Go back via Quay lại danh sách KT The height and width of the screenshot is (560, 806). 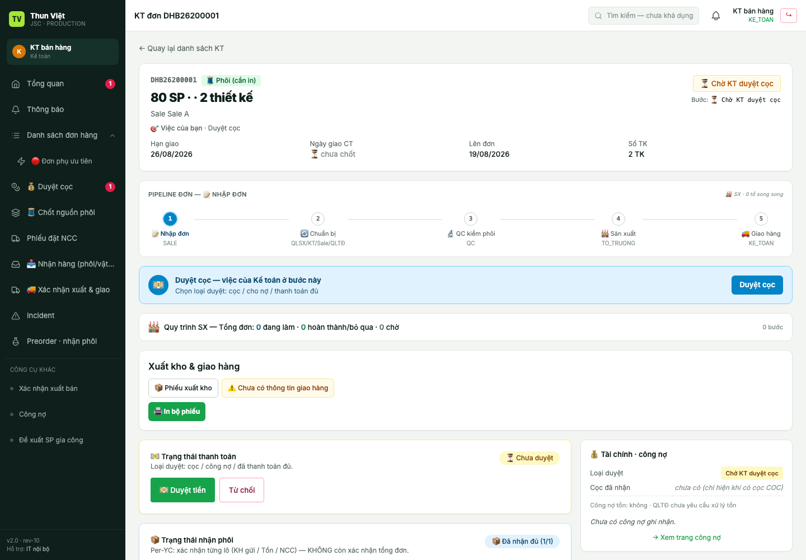point(181,49)
